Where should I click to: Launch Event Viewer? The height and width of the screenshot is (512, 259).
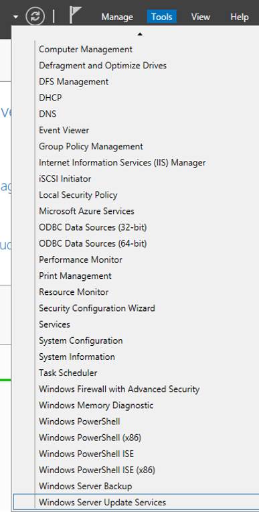coord(64,130)
